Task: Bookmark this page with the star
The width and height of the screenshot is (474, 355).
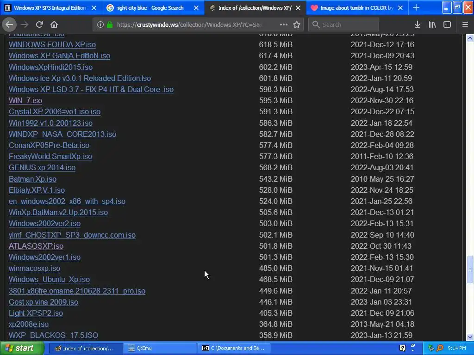Action: 297,25
